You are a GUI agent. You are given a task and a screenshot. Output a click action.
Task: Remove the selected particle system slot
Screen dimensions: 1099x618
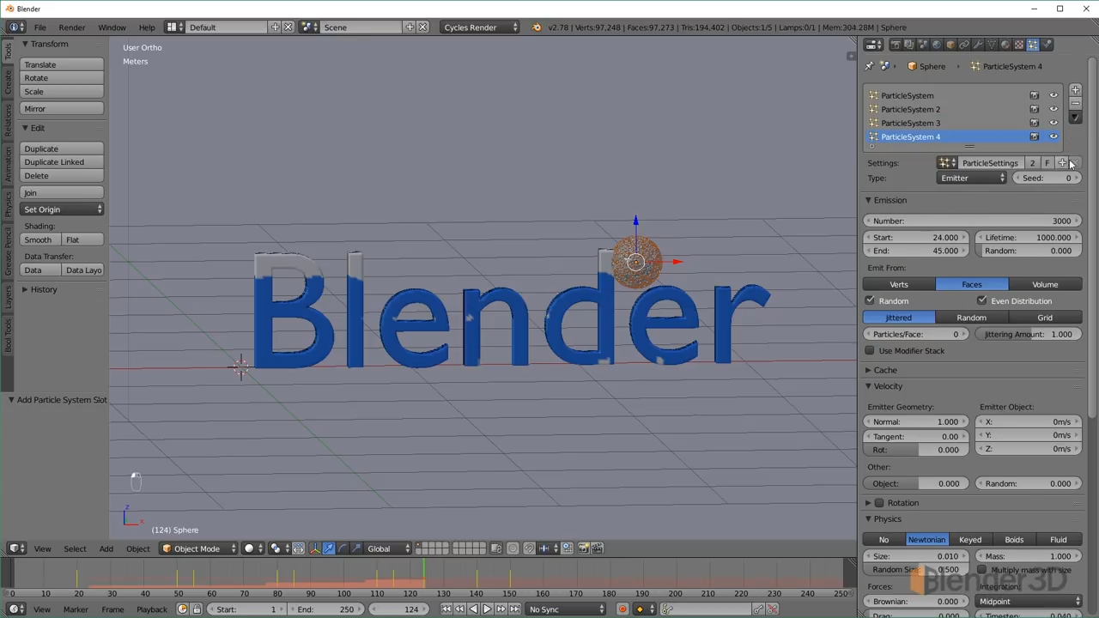tap(1075, 103)
